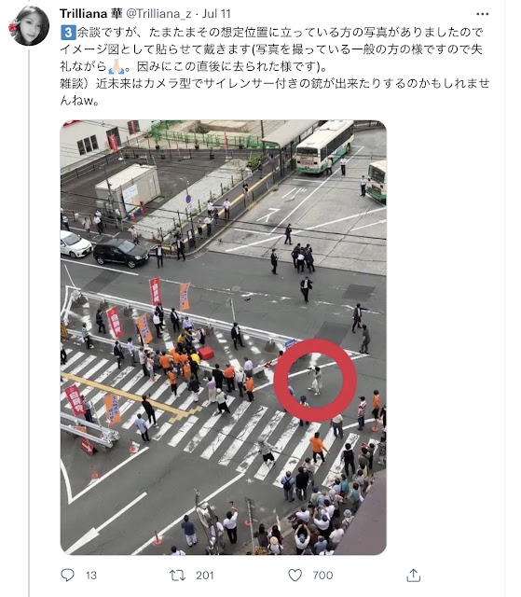View Trilliana's profile picture avatar
Image resolution: width=521 pixels, height=597 pixels.
point(30,25)
